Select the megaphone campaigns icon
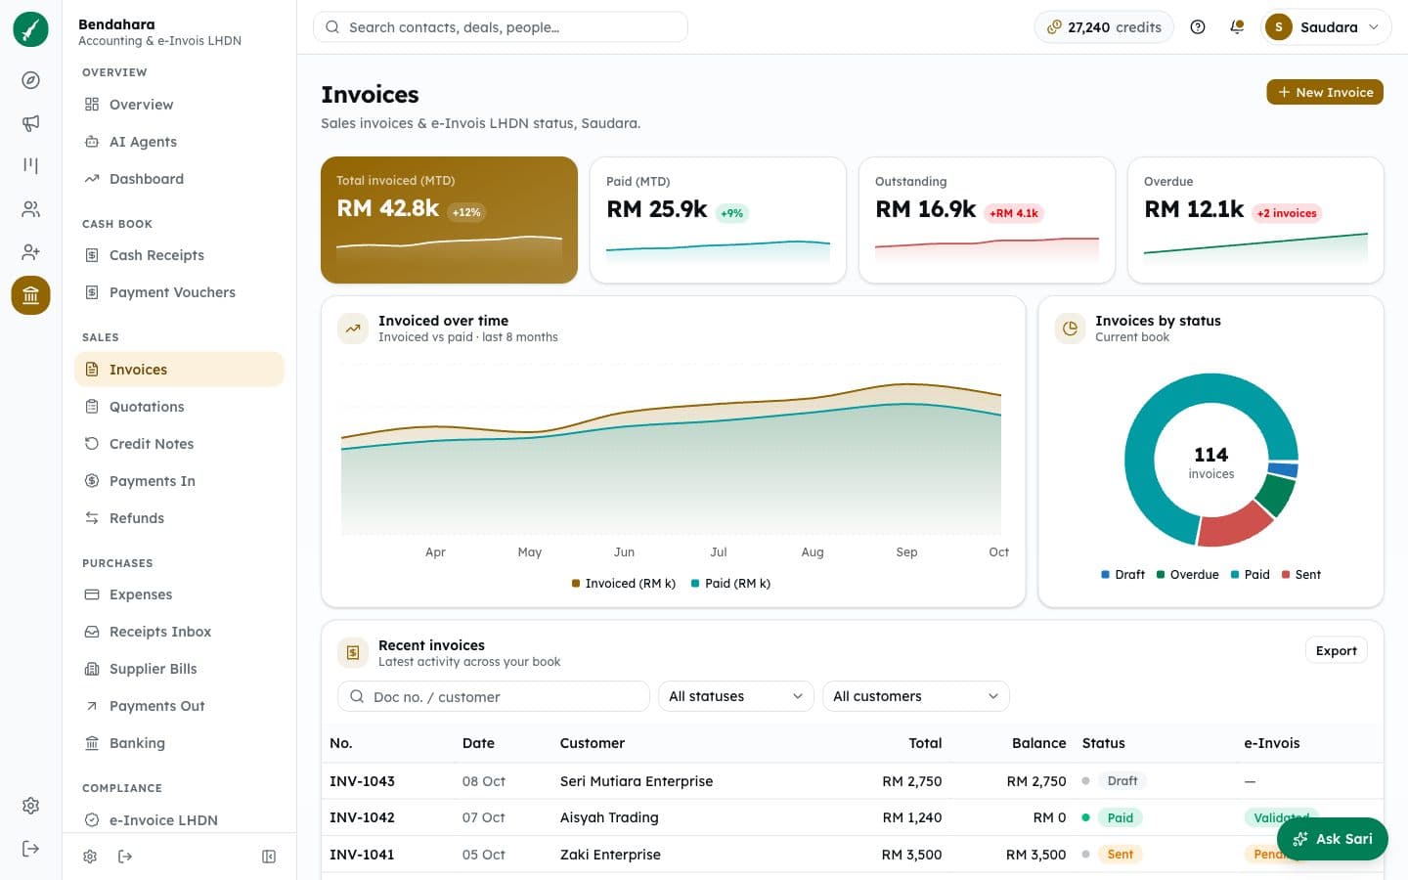This screenshot has height=880, width=1408. pyautogui.click(x=30, y=123)
